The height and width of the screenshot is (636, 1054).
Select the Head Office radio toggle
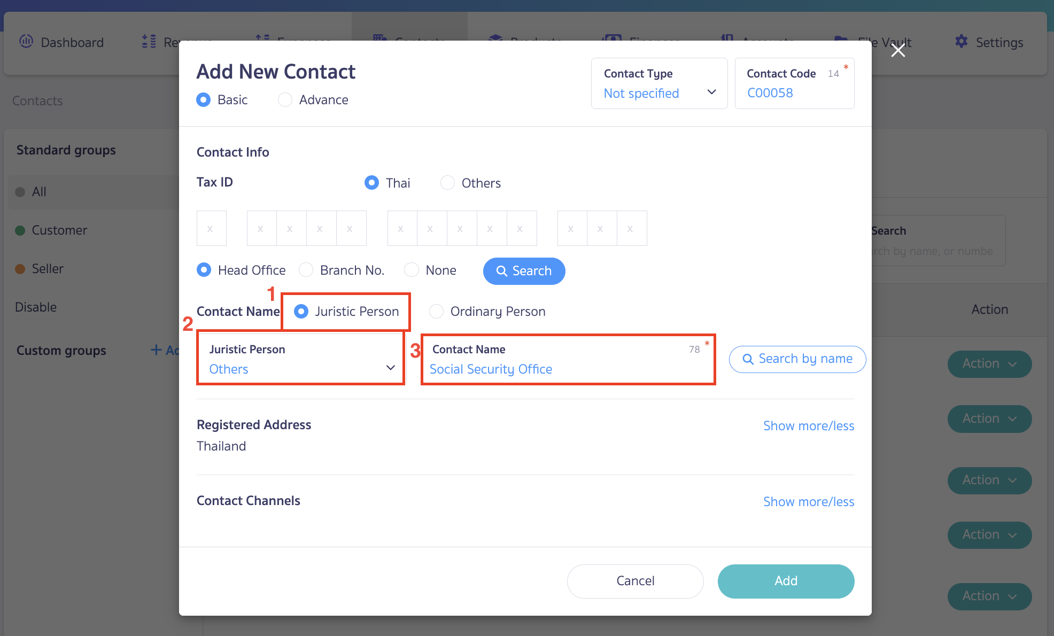pyautogui.click(x=204, y=270)
